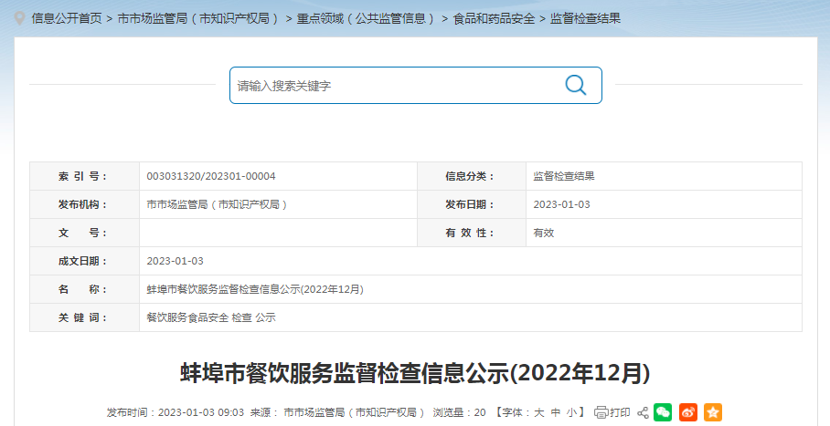Click the magnifier search icon

[x=575, y=85]
